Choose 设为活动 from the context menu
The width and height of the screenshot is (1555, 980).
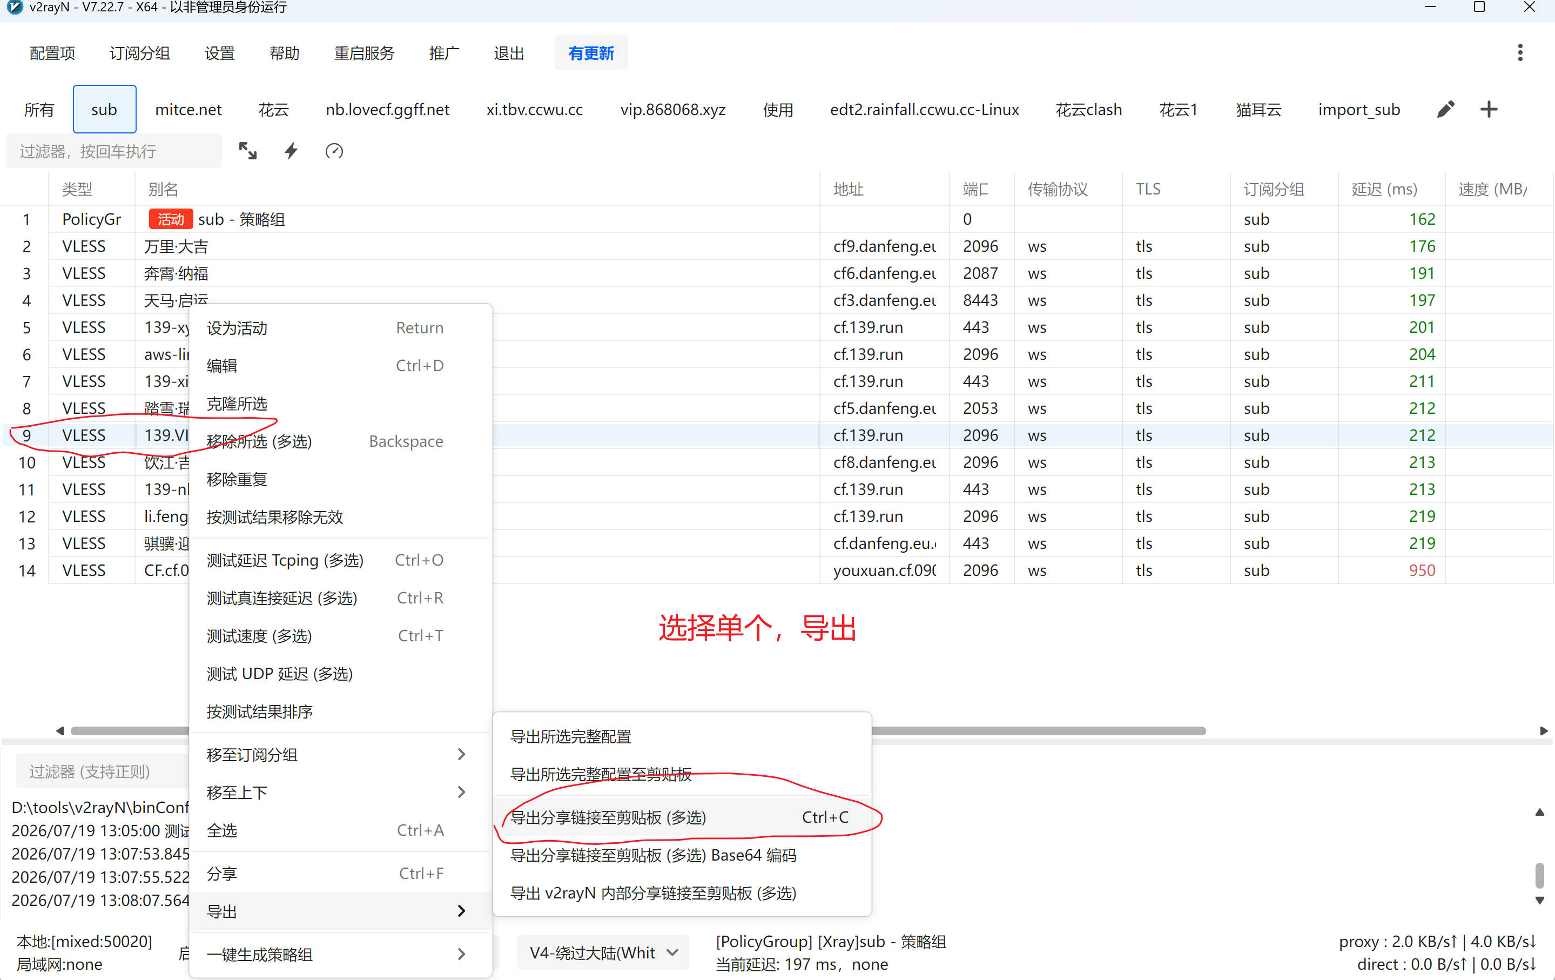(x=340, y=328)
